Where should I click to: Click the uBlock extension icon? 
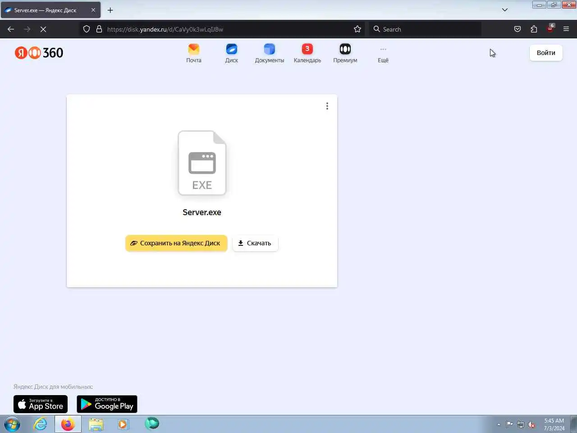[x=550, y=29]
